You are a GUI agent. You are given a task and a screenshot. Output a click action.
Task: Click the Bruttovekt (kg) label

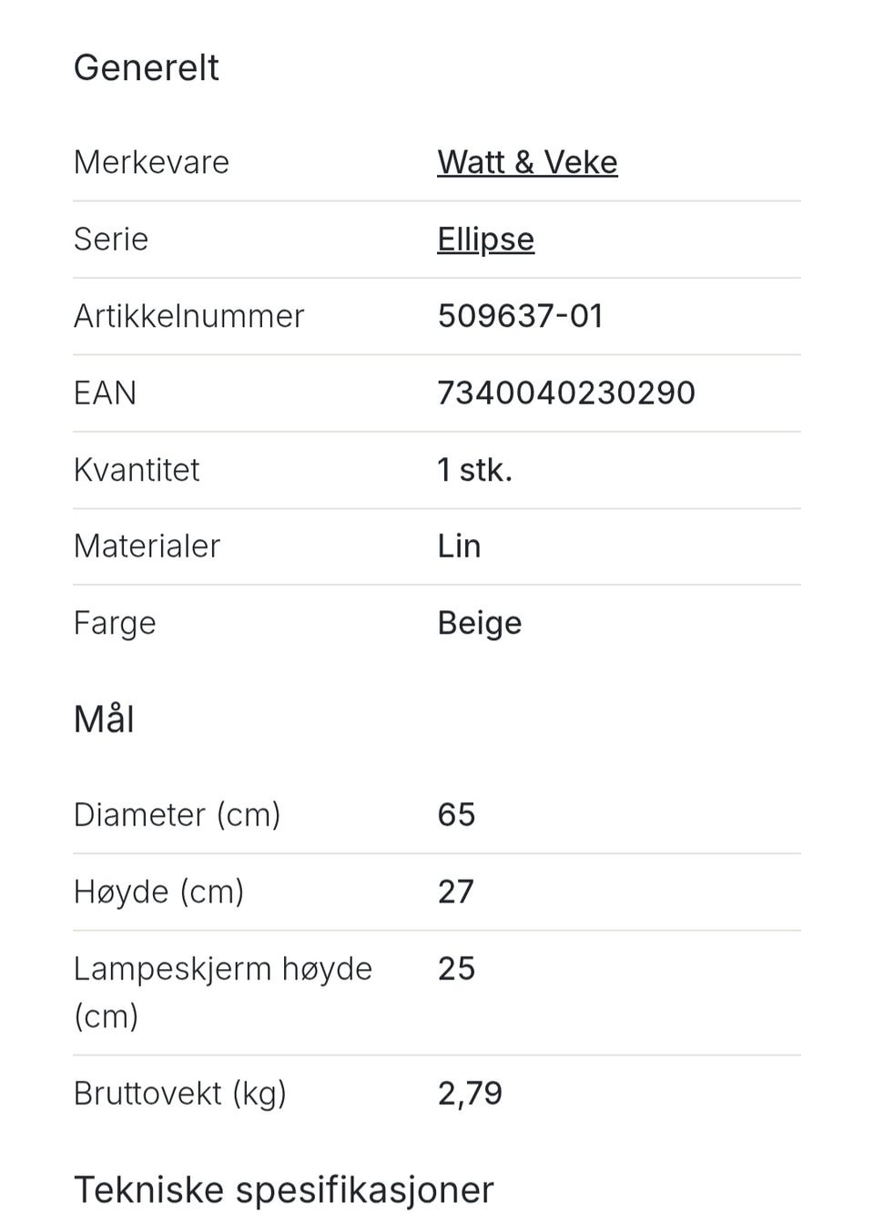coord(180,1093)
